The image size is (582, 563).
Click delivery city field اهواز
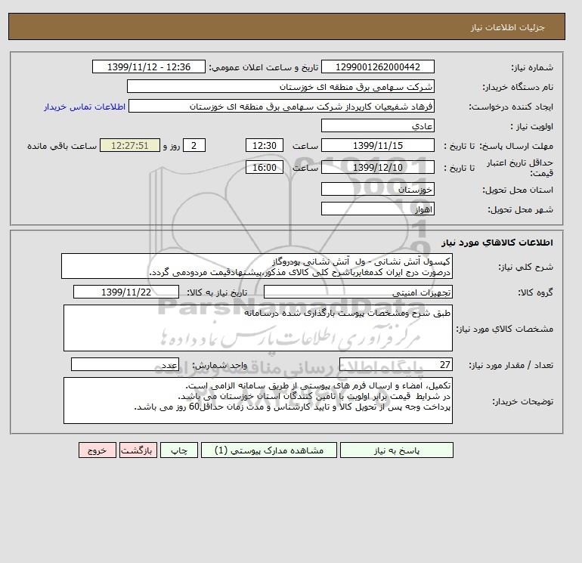coord(377,209)
